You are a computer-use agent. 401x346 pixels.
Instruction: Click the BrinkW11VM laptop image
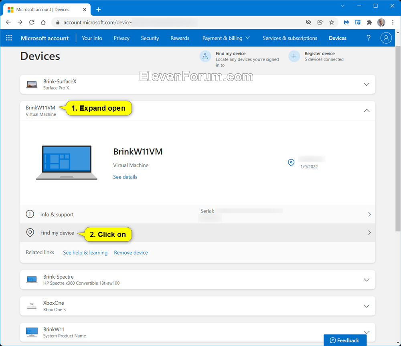(x=67, y=163)
